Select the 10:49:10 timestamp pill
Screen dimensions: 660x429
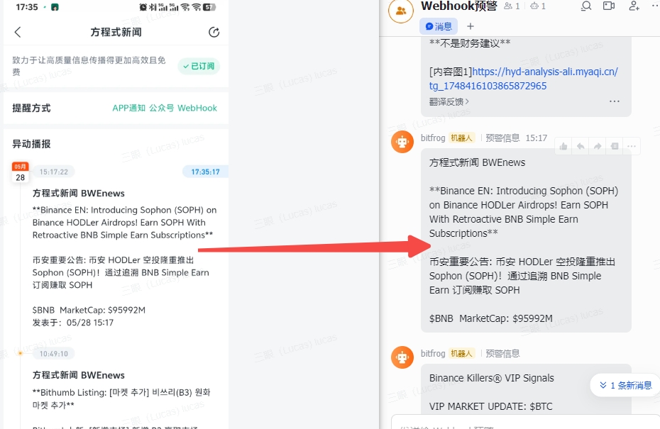click(x=53, y=354)
